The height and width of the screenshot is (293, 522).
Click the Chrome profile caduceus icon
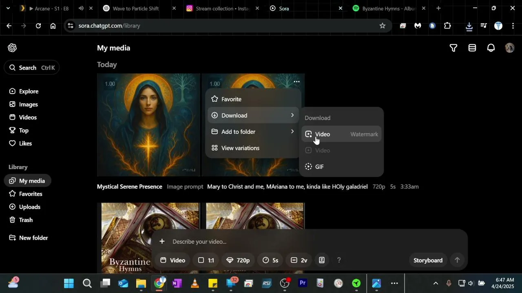[498, 26]
